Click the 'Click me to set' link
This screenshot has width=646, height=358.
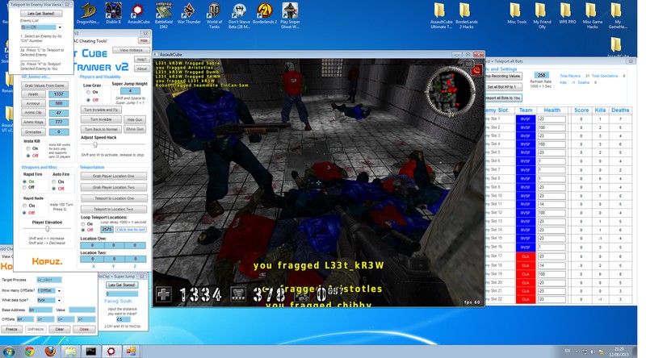point(131,230)
